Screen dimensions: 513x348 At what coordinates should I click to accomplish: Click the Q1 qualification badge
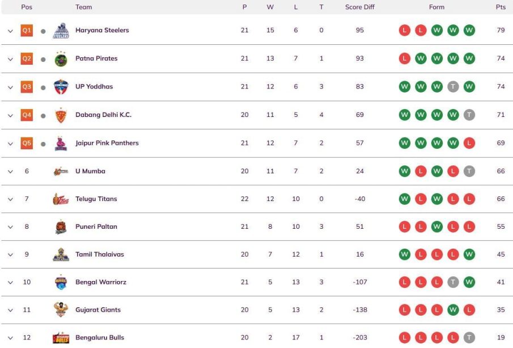point(27,31)
